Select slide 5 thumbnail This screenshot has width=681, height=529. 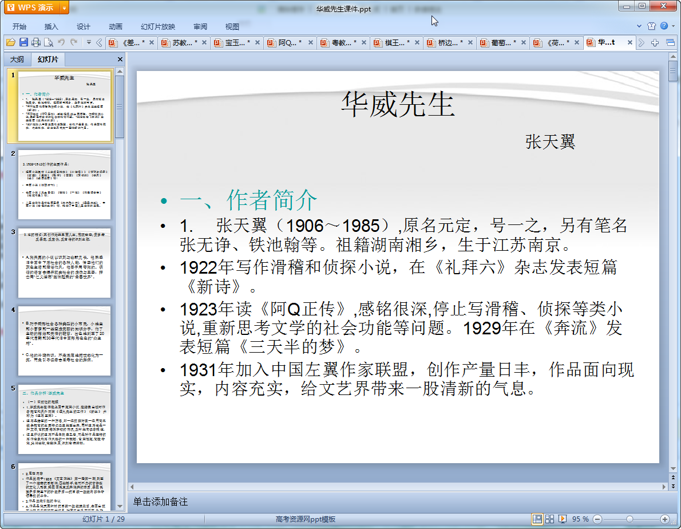(64, 419)
